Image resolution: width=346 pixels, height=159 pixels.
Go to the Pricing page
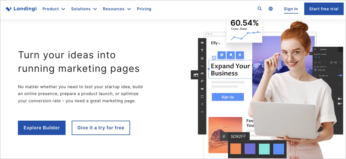(144, 9)
